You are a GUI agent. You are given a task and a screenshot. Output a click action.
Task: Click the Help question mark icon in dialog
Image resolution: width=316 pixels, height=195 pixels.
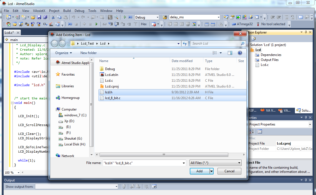pyautogui.click(x=240, y=53)
